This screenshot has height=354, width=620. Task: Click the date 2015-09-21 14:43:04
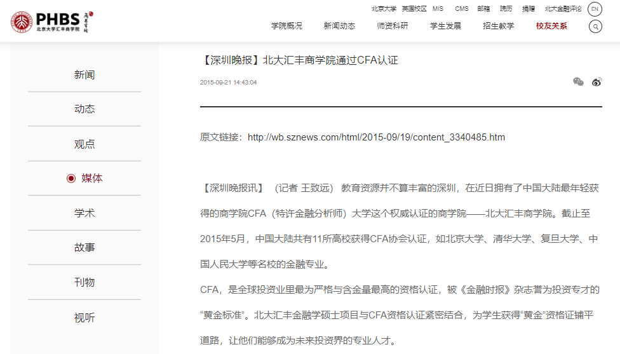pyautogui.click(x=228, y=82)
